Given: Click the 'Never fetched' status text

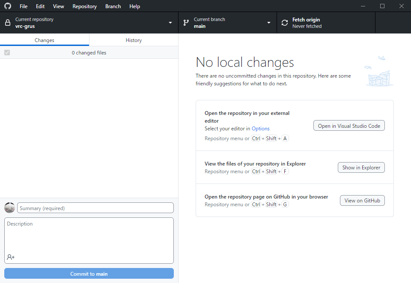Looking at the screenshot, I should tap(307, 26).
